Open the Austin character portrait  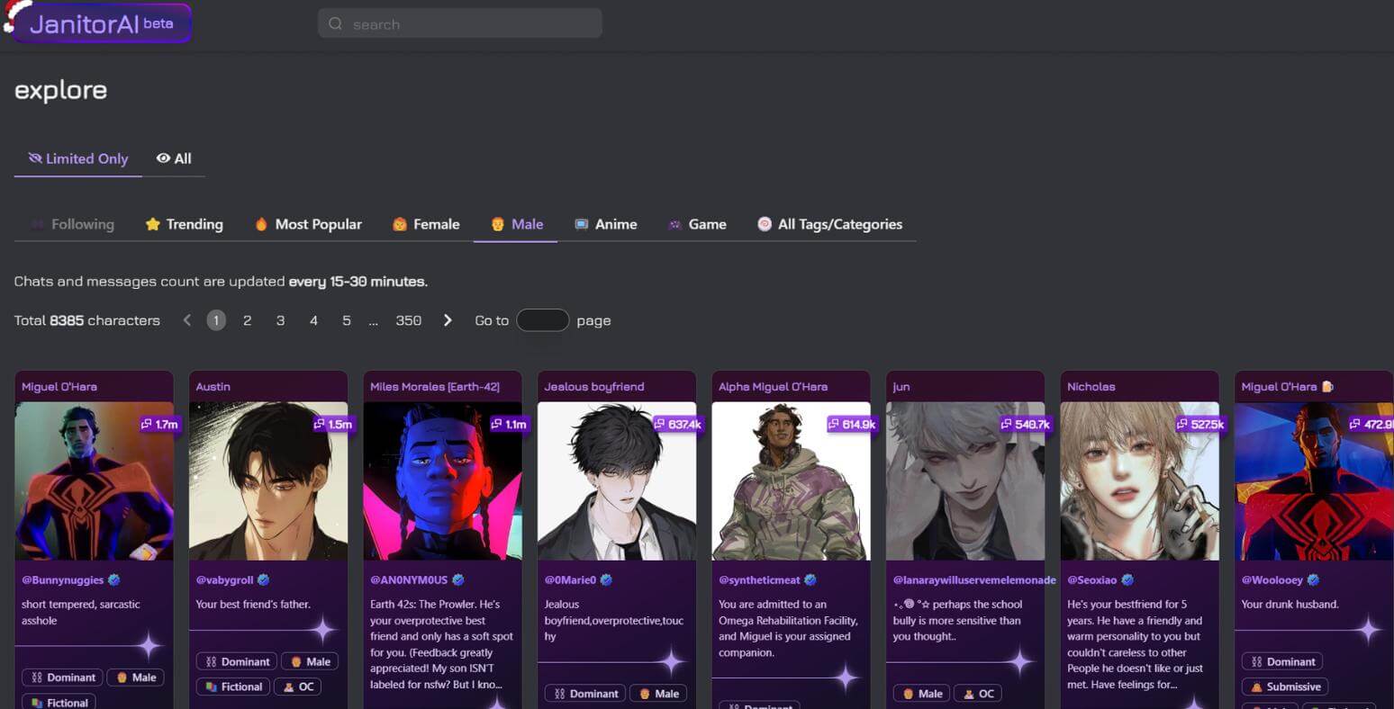(x=268, y=480)
